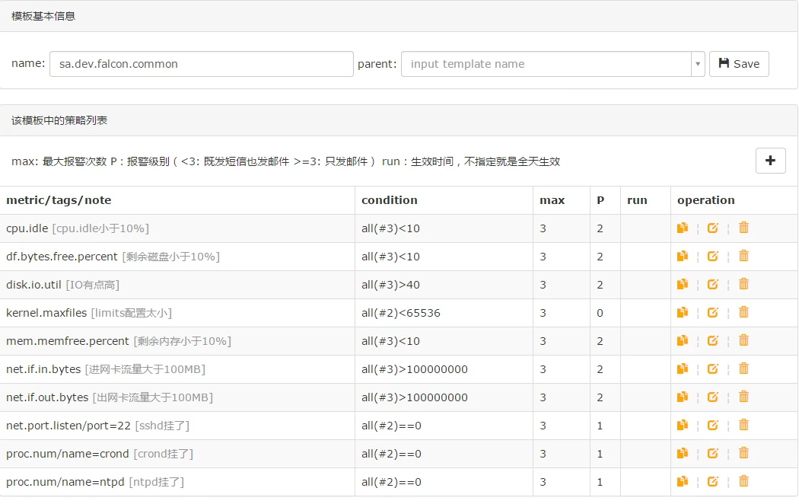Delete the cpu.idle strategy
The image size is (799, 504).
click(744, 228)
